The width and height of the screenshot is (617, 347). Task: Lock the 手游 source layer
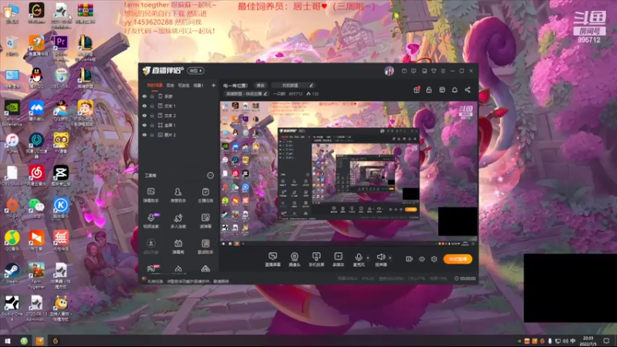152,96
